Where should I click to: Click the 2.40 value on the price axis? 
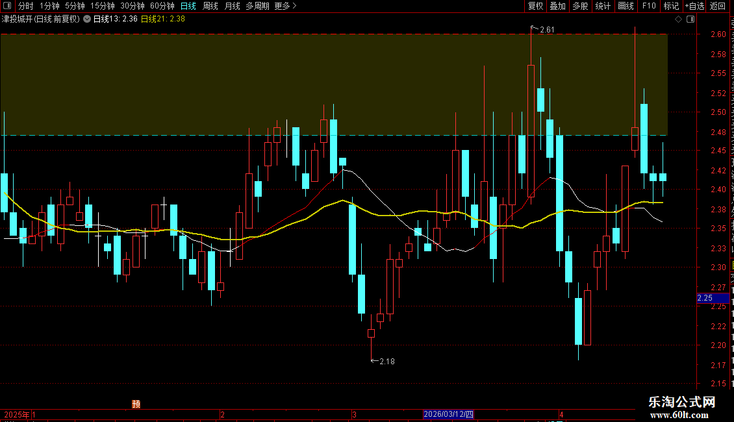[x=718, y=190]
